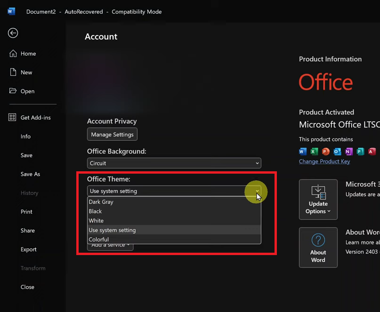Collapse the Office Theme dropdown
Image resolution: width=380 pixels, height=312 pixels.
(174, 191)
